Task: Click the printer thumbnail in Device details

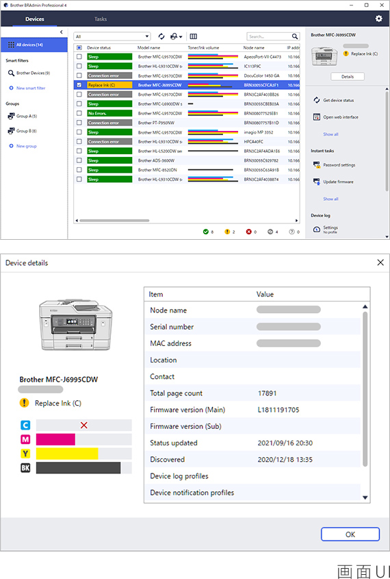Action: [x=76, y=325]
